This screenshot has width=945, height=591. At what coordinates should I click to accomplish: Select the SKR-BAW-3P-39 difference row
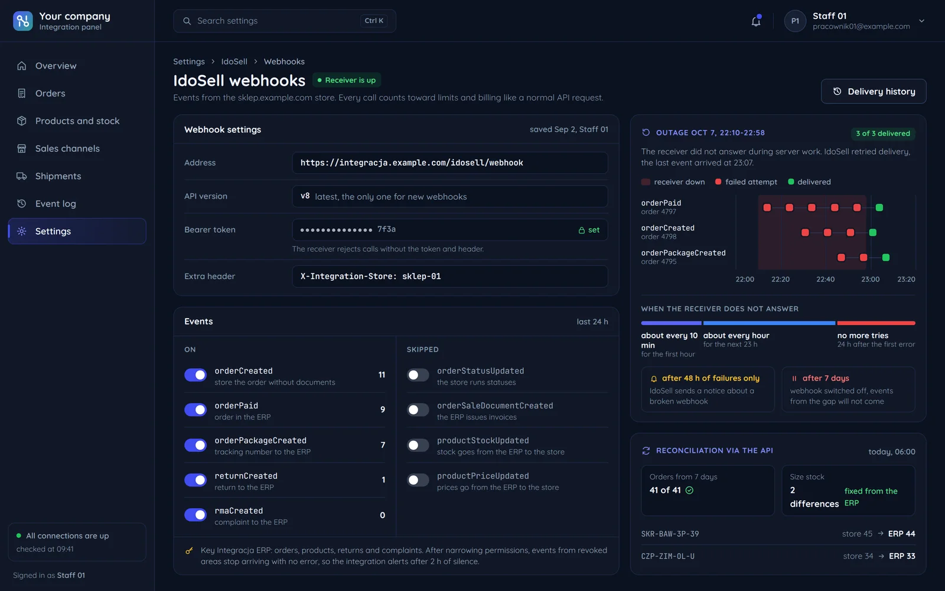778,534
